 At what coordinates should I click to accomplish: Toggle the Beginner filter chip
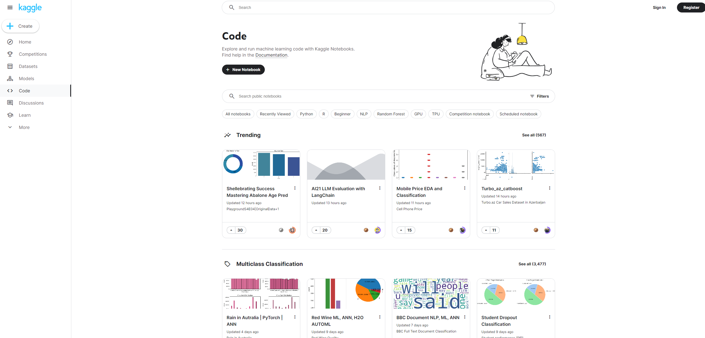coord(342,114)
